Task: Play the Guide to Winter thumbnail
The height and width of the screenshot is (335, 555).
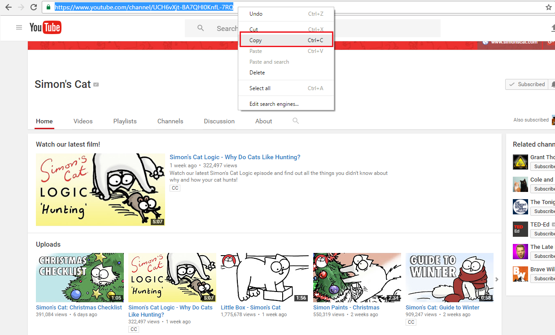Action: [450, 278]
